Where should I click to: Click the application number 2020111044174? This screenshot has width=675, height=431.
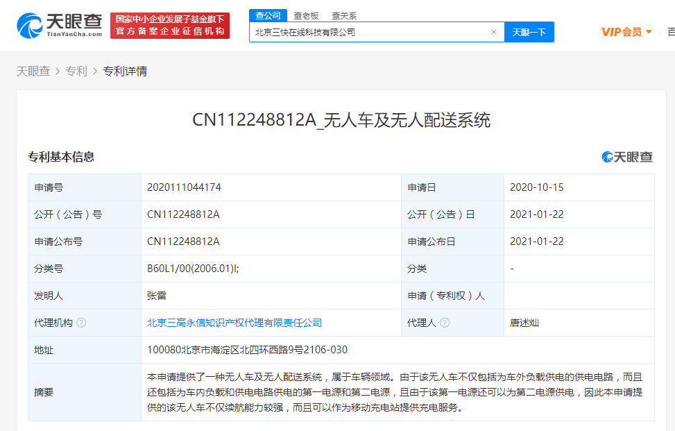pyautogui.click(x=184, y=187)
